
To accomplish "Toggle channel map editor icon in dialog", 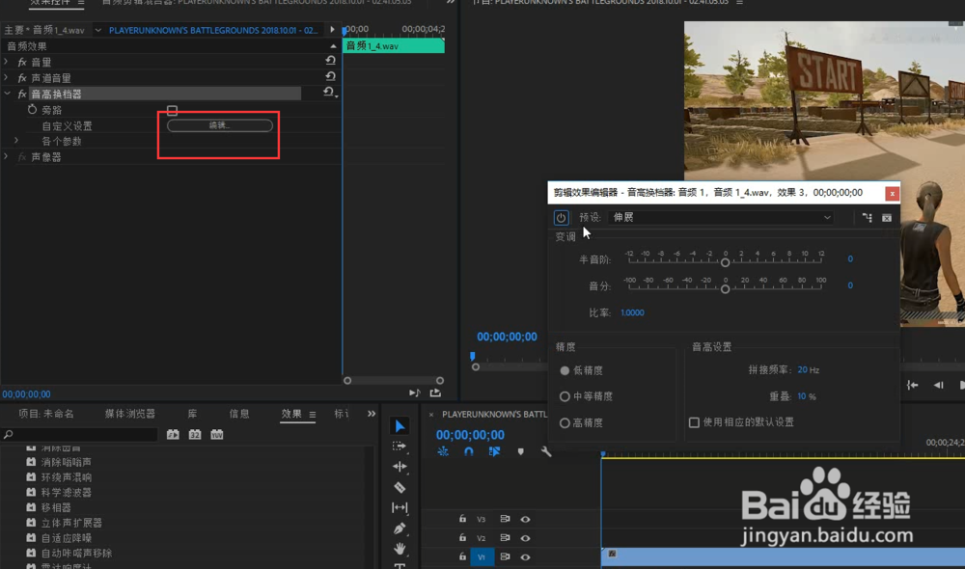I will click(868, 218).
